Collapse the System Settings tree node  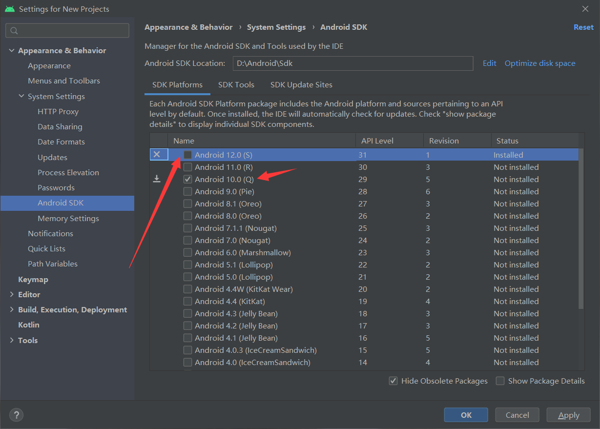(21, 96)
